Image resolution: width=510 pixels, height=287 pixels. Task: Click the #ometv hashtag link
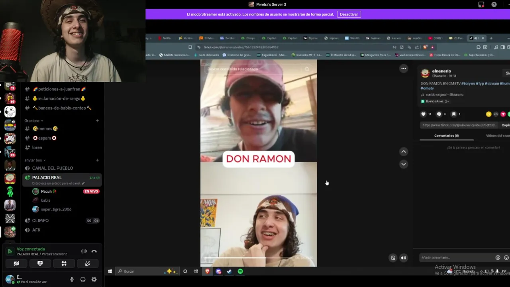(x=427, y=88)
